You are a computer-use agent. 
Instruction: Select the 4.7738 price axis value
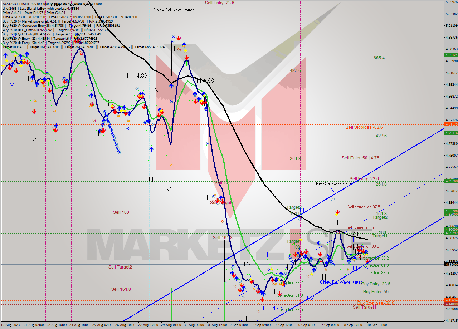click(x=452, y=144)
